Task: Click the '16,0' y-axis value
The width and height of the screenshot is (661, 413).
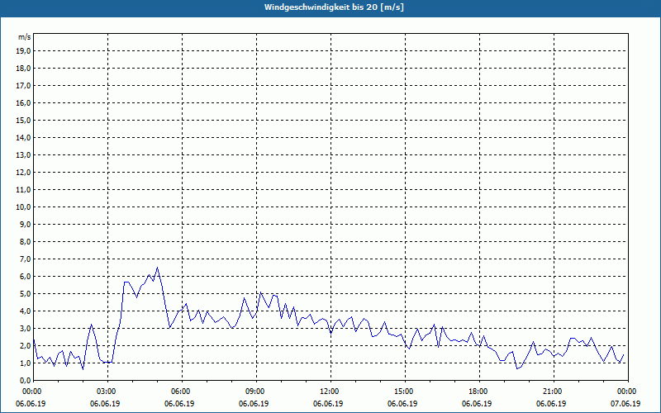Action: (x=23, y=102)
